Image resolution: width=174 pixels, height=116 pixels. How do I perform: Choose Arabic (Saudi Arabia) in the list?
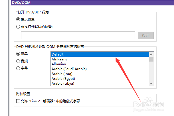(100, 69)
